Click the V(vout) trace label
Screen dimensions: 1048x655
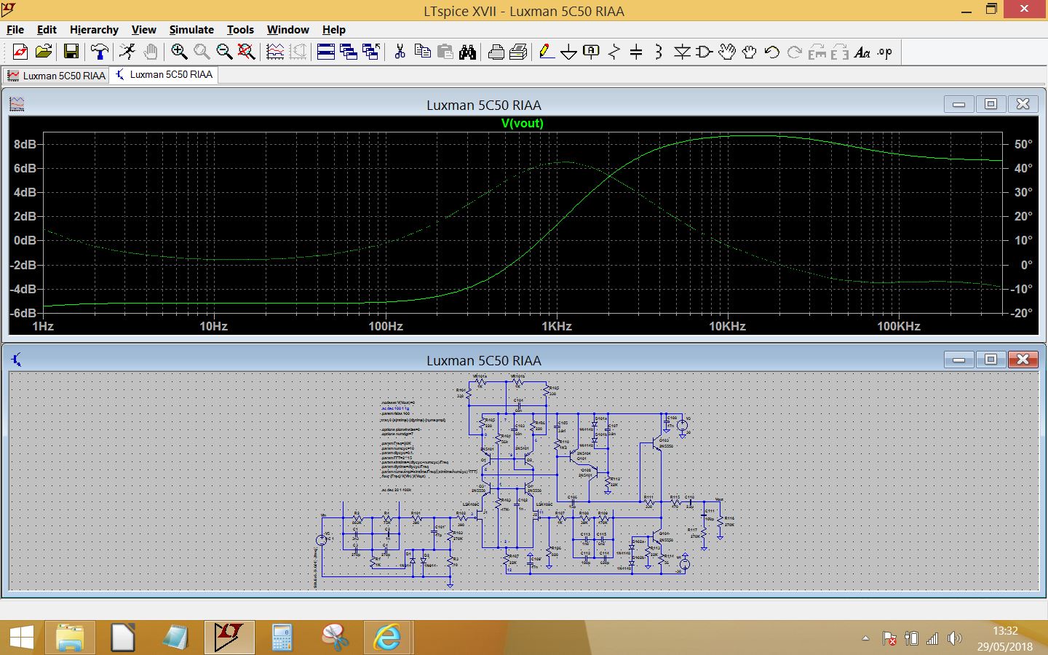[x=522, y=124]
